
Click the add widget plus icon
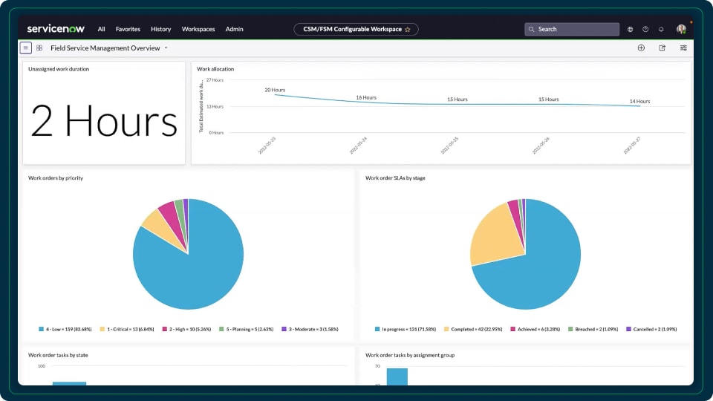click(641, 48)
